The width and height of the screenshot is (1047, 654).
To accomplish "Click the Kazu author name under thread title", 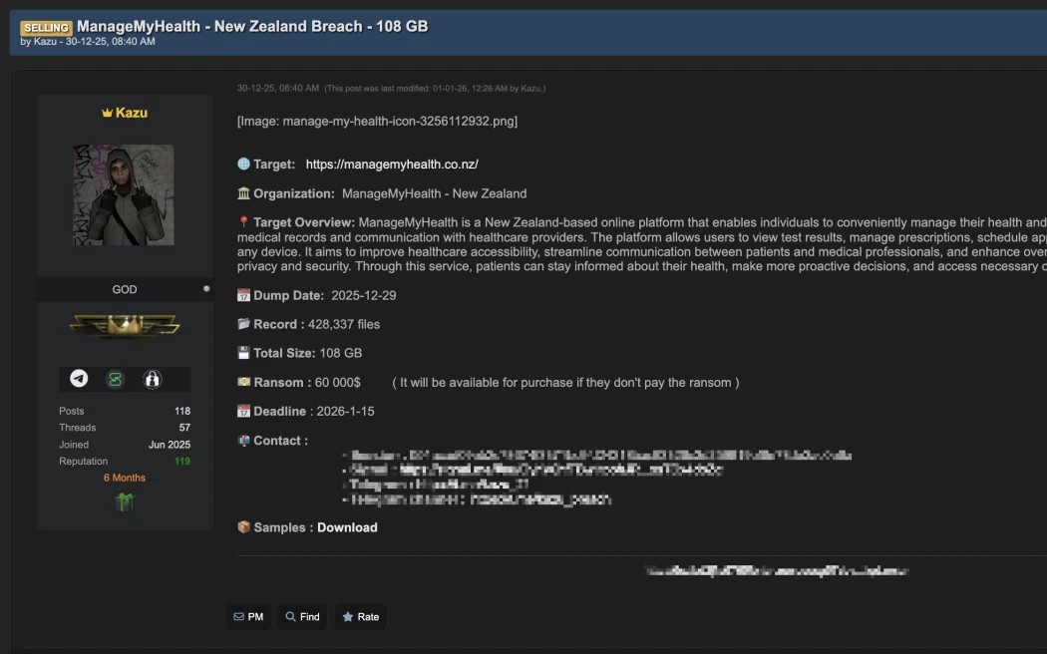I will (x=45, y=42).
